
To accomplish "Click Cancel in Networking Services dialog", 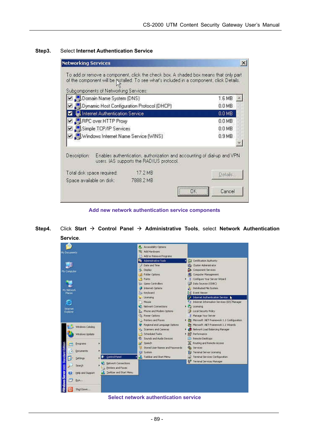I will [227, 191].
